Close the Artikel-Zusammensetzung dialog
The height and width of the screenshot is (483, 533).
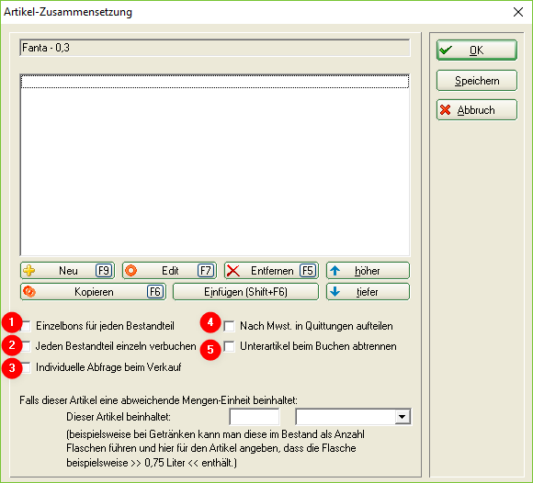tap(518, 12)
